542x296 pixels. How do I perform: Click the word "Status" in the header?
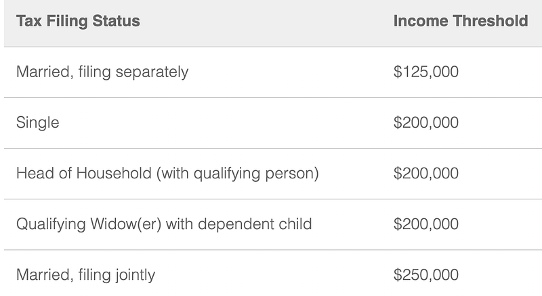click(x=116, y=21)
